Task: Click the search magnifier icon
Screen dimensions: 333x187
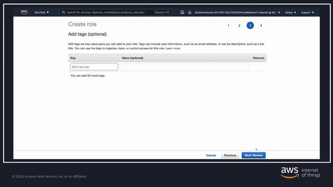Action: click(x=63, y=12)
